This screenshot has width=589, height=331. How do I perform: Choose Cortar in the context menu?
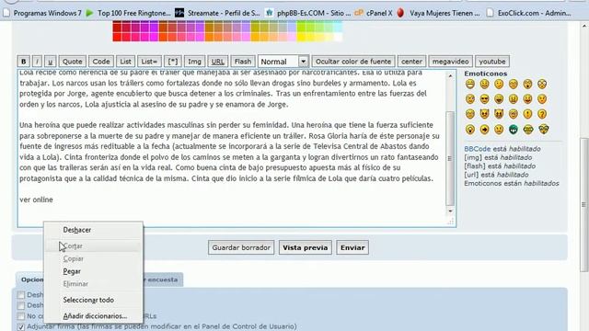point(93,246)
